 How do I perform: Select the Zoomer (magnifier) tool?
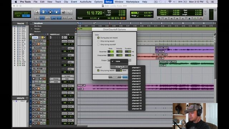tap(37, 12)
